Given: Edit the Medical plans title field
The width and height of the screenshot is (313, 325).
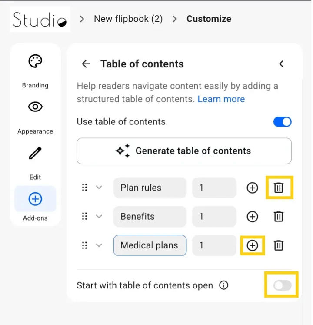Looking at the screenshot, I should [150, 245].
